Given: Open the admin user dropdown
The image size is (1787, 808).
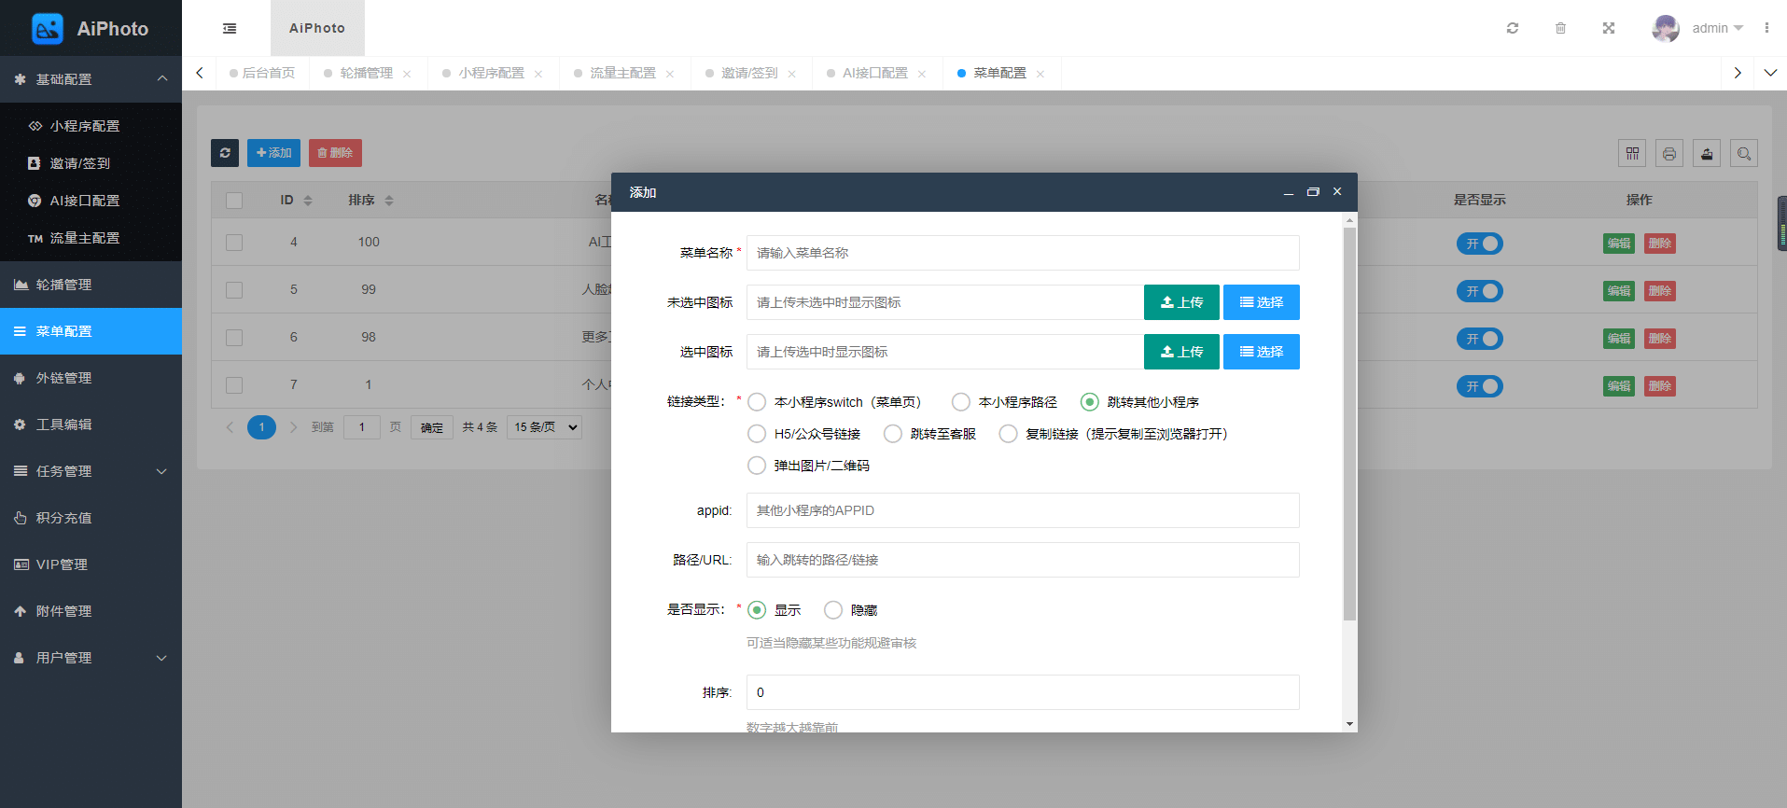Looking at the screenshot, I should pyautogui.click(x=1718, y=28).
